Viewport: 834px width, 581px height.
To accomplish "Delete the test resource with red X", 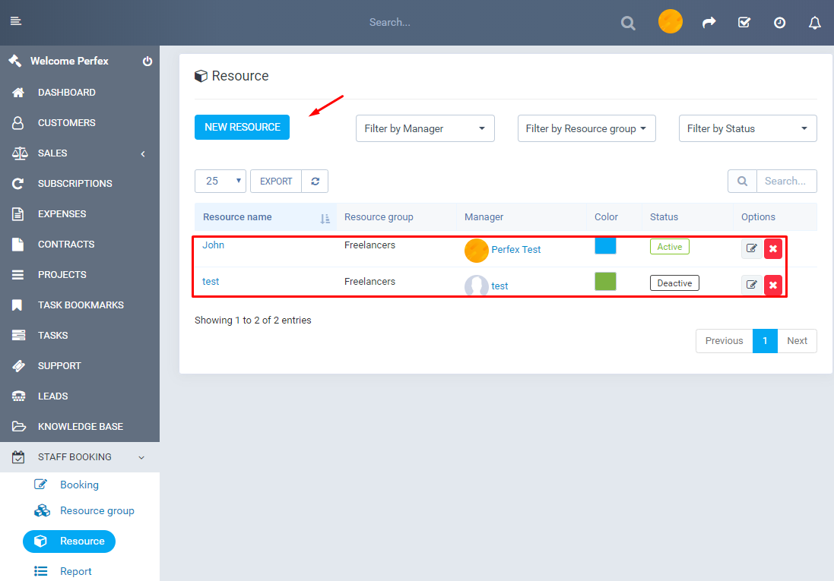I will (x=773, y=285).
